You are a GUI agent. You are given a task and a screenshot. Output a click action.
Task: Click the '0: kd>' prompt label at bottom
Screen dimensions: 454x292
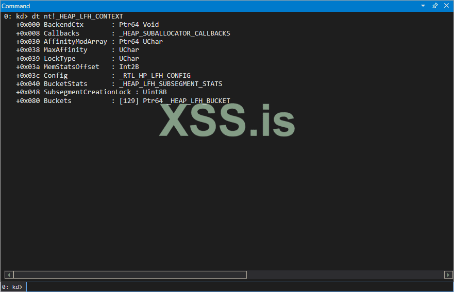[12, 287]
